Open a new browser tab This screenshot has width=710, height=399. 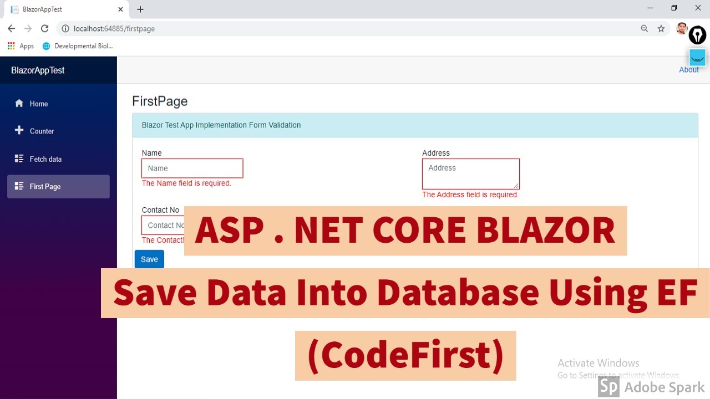click(x=140, y=9)
